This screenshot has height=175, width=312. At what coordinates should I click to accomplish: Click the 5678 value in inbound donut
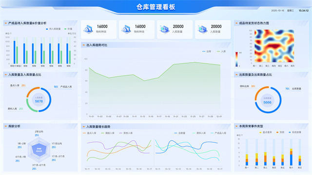tap(39, 102)
